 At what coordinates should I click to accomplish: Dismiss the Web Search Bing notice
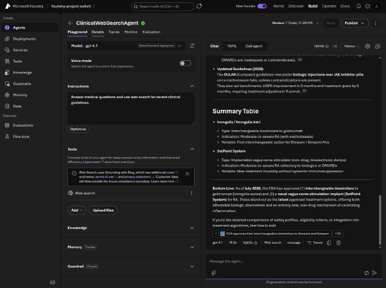pos(187,174)
